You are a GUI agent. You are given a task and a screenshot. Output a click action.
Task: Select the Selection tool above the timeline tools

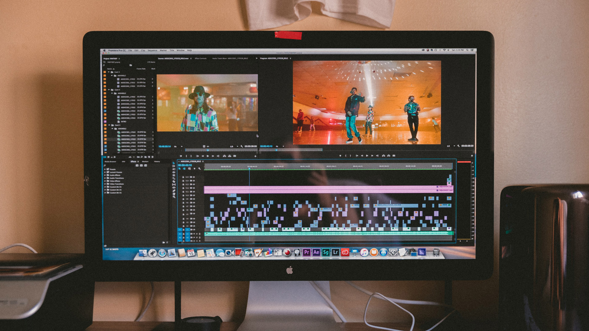174,163
